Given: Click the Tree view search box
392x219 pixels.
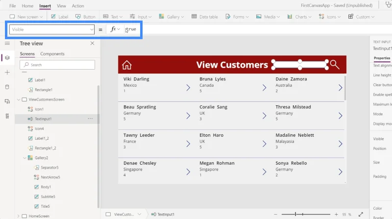Looking at the screenshot, I should coord(57,65).
